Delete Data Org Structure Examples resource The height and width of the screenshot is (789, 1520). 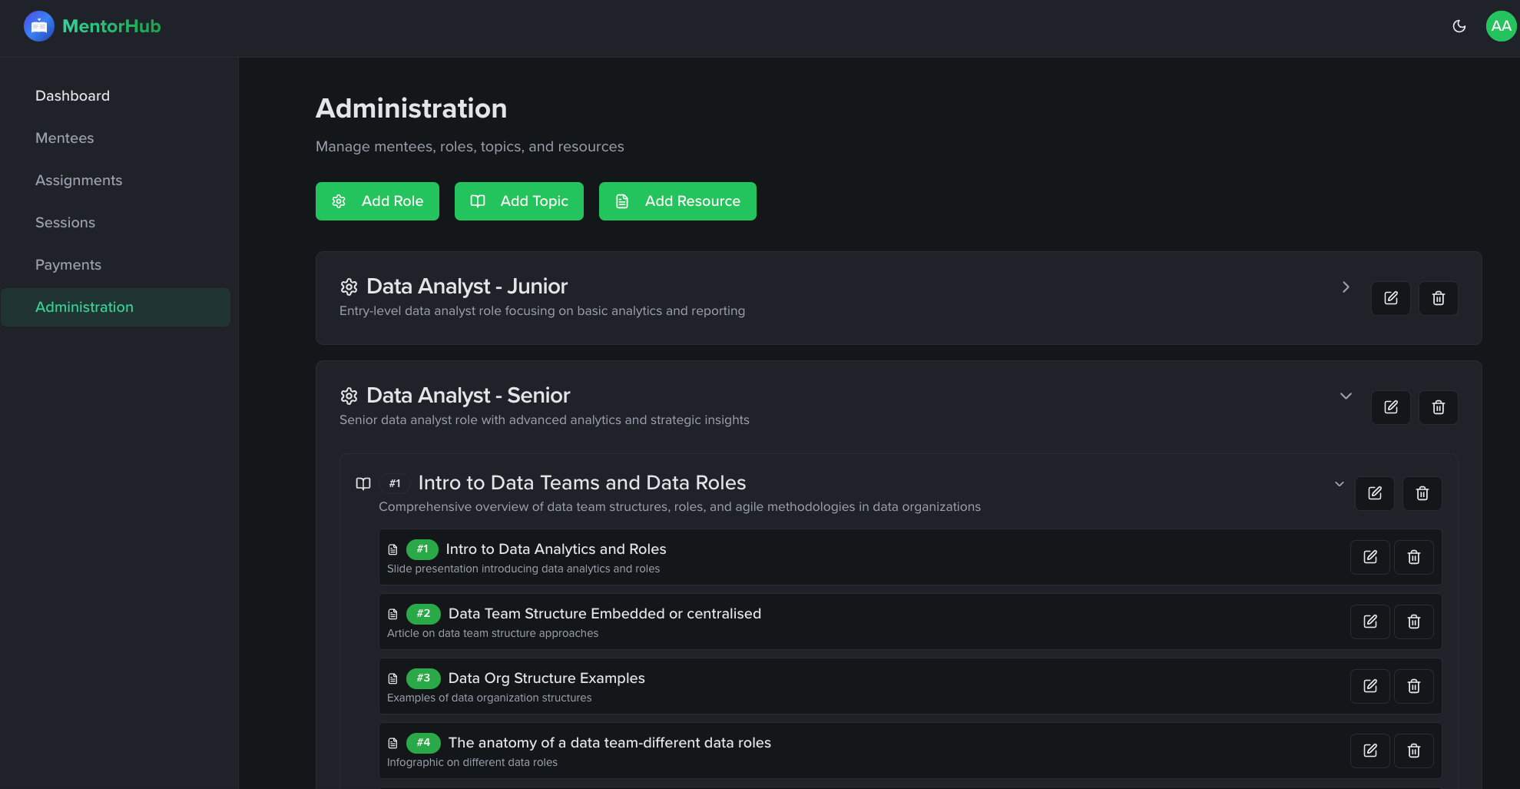tap(1414, 686)
